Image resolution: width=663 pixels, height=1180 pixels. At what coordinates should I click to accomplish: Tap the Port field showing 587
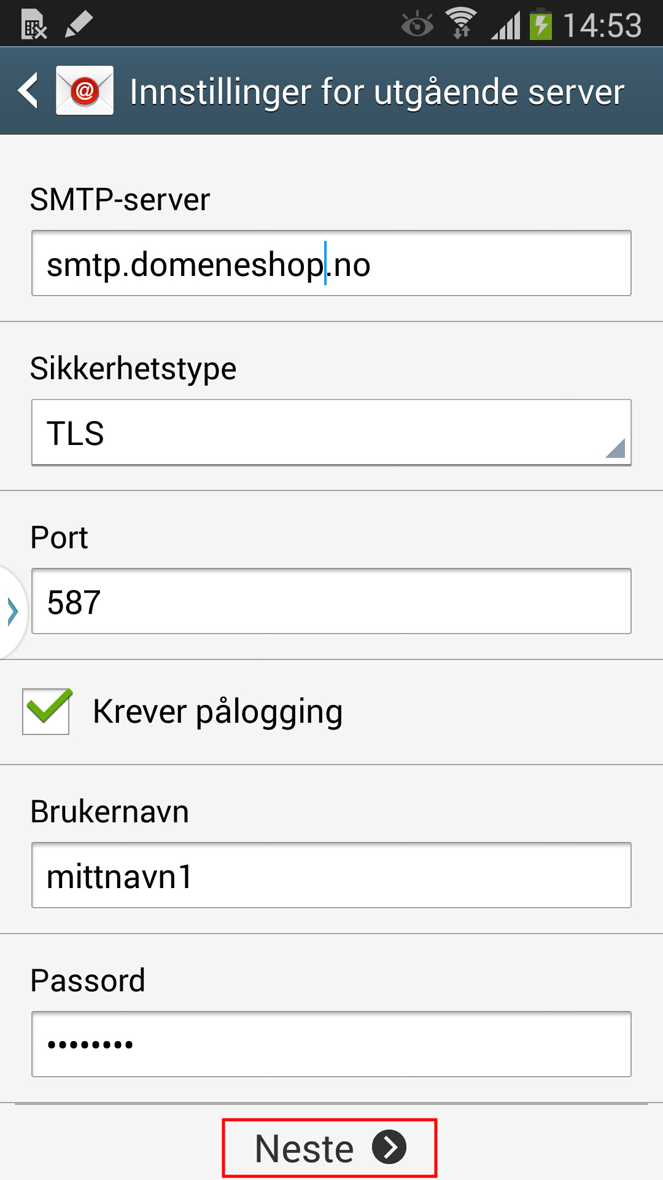point(331,602)
